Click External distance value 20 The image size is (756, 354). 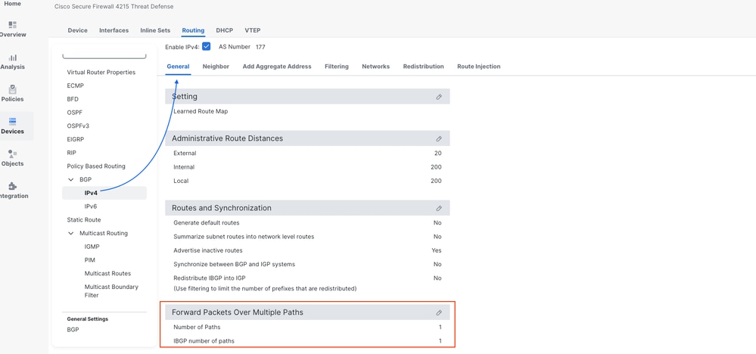click(438, 153)
